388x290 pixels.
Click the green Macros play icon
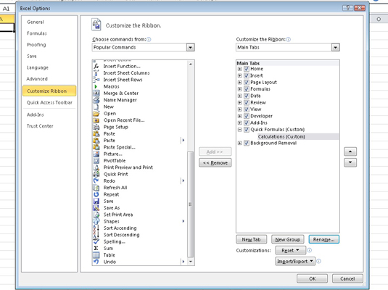pyautogui.click(x=96, y=86)
